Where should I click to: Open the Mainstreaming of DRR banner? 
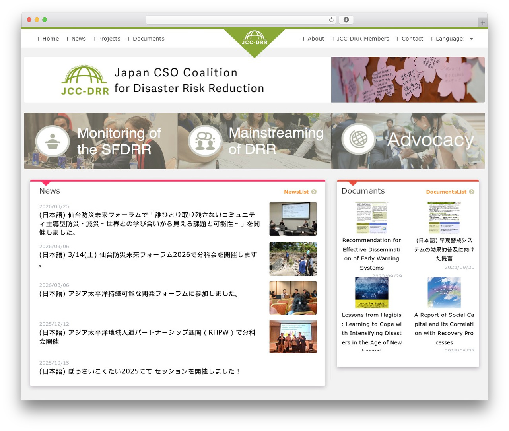[254, 141]
